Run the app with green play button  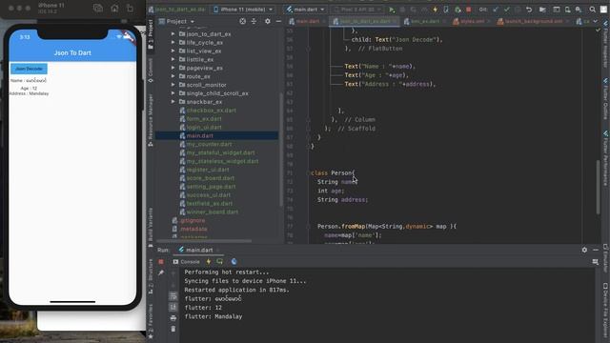coord(392,10)
